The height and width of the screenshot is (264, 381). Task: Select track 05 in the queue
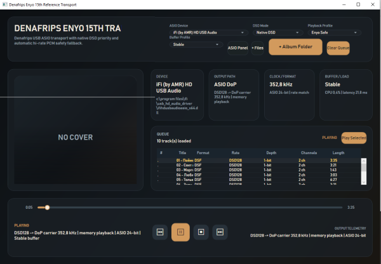point(259,180)
